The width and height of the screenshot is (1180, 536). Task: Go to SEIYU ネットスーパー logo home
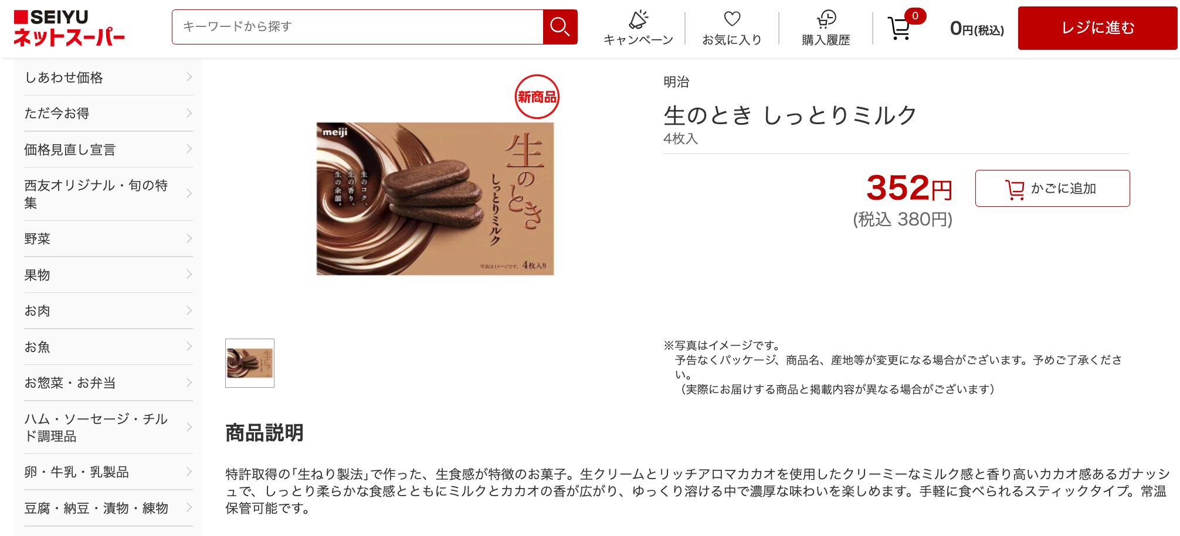pyautogui.click(x=69, y=28)
